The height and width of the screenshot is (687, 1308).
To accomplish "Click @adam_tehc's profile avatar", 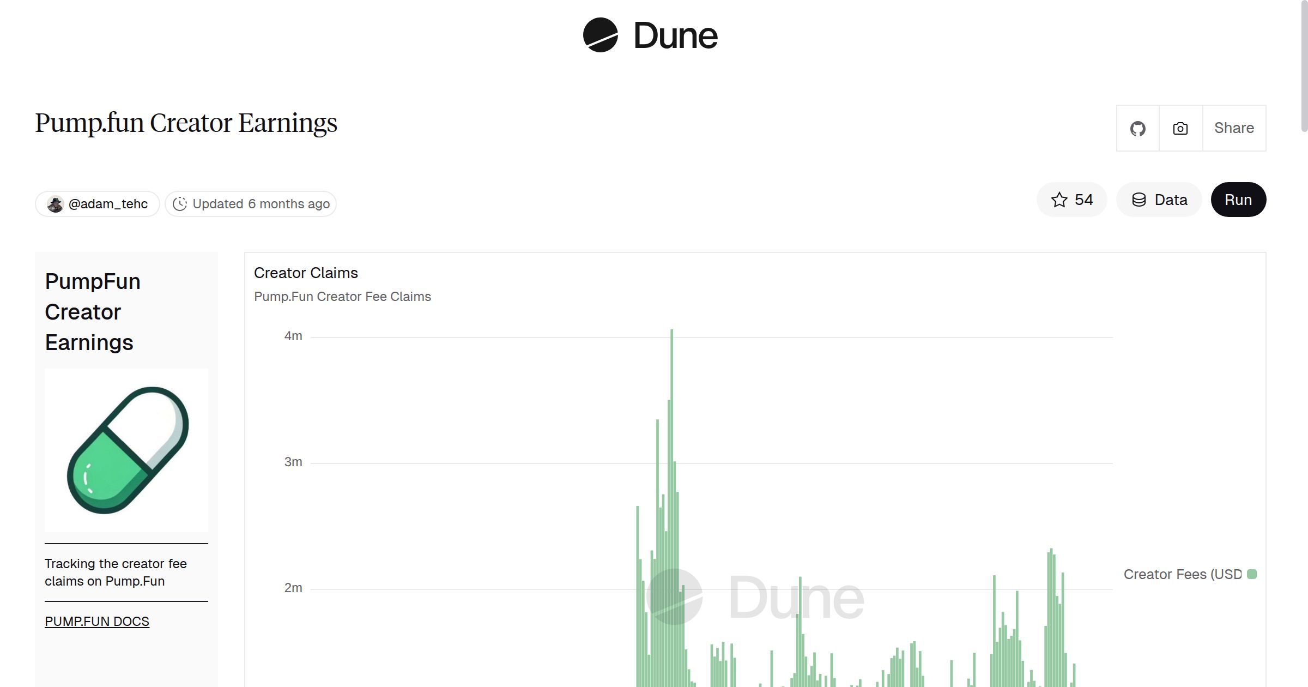I will (x=56, y=203).
